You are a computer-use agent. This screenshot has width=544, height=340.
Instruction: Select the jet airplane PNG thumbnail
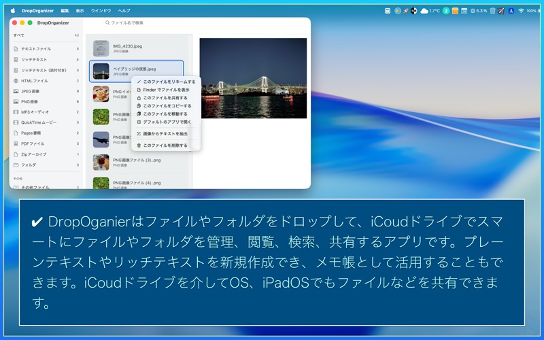coord(101,139)
